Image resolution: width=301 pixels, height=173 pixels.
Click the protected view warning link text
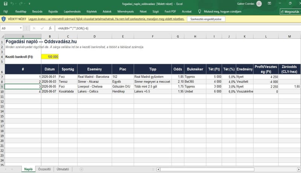click(106, 19)
